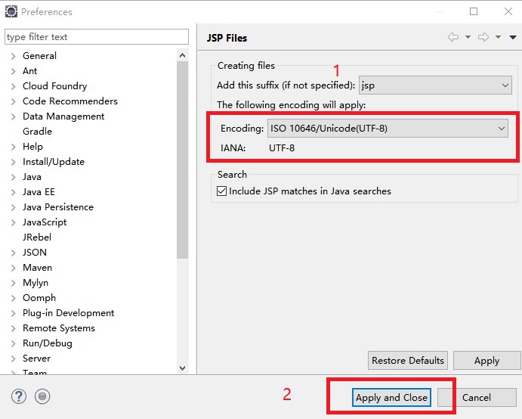Click the Help question mark icon
This screenshot has height=419, width=522.
click(19, 396)
